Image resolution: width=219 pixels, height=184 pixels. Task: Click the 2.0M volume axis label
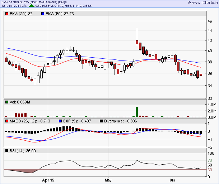(212, 111)
